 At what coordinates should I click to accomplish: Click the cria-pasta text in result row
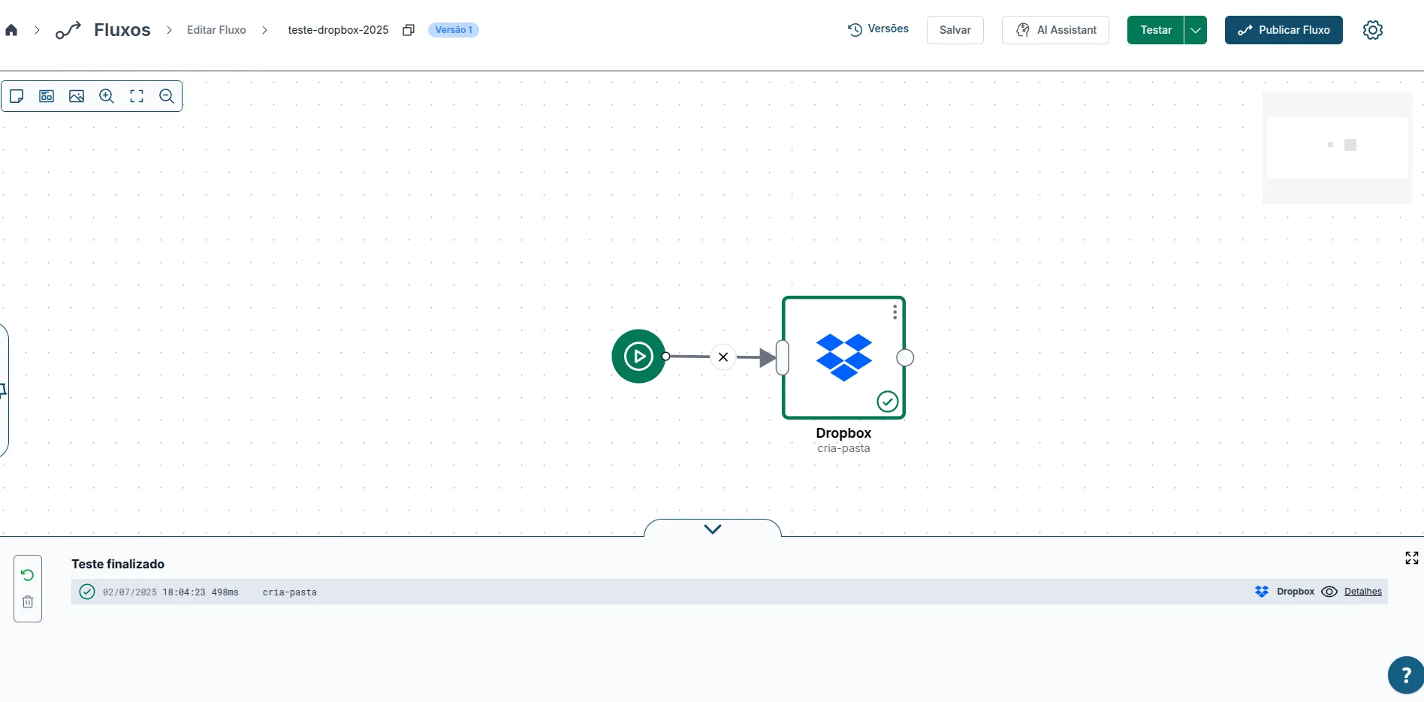(x=290, y=592)
